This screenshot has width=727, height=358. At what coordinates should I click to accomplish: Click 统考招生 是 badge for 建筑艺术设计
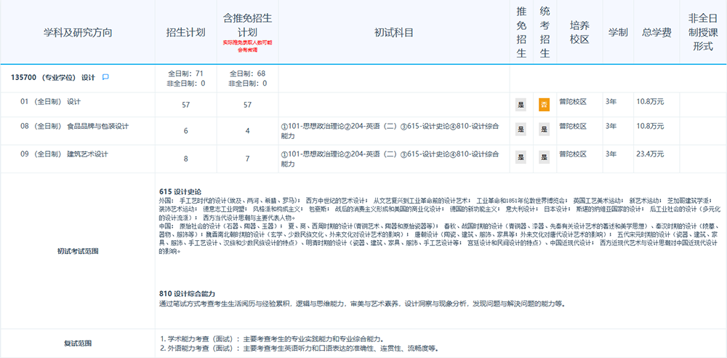pyautogui.click(x=544, y=157)
